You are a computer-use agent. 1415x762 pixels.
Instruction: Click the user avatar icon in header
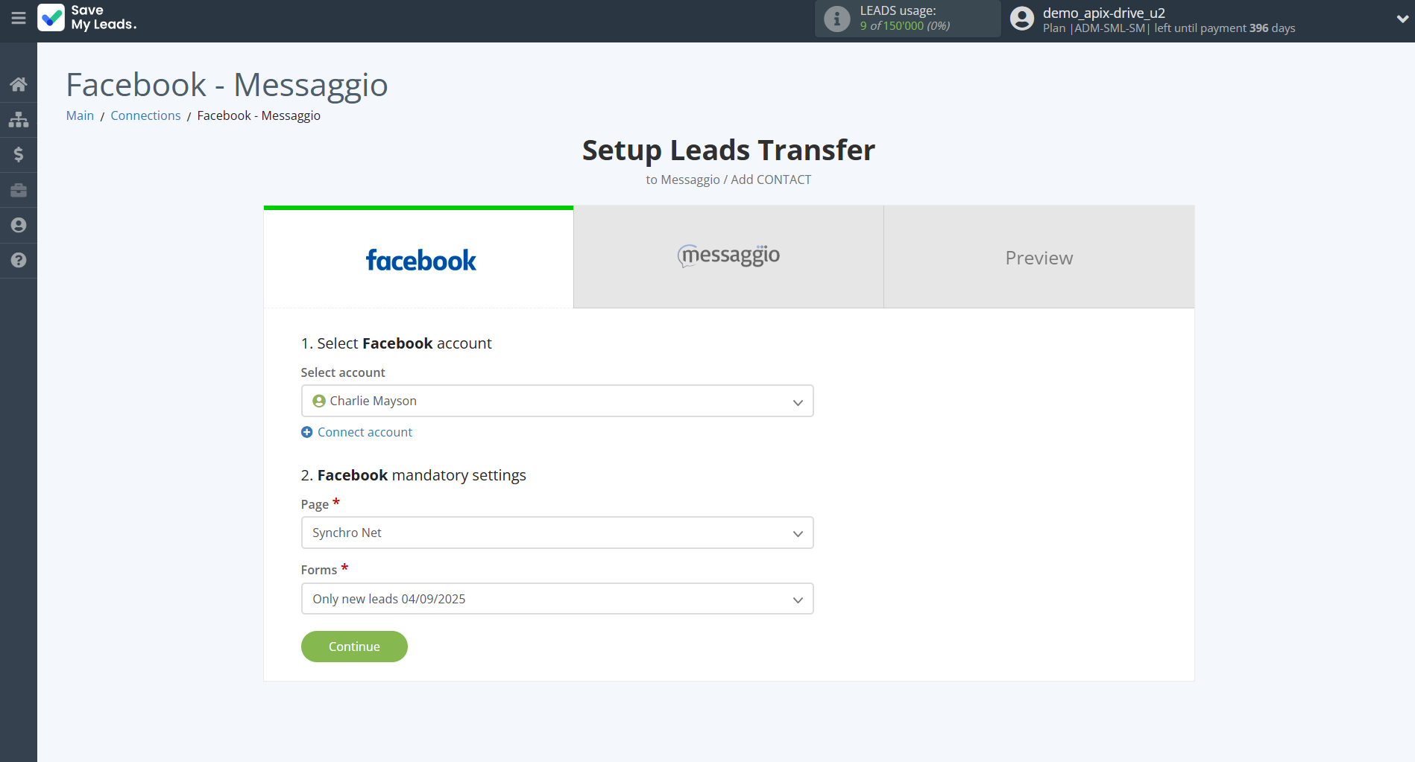(x=1022, y=19)
